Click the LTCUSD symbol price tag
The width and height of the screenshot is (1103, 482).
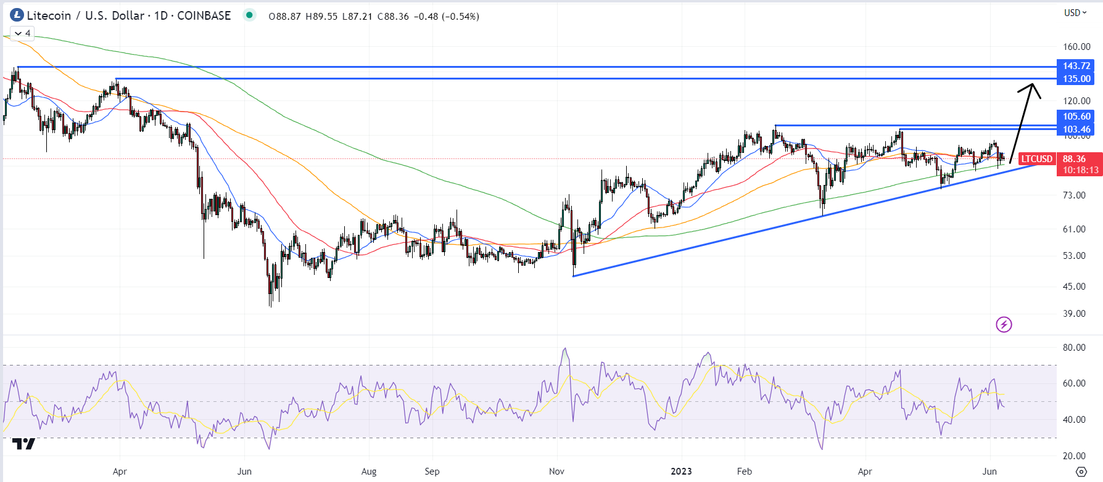(x=1037, y=159)
